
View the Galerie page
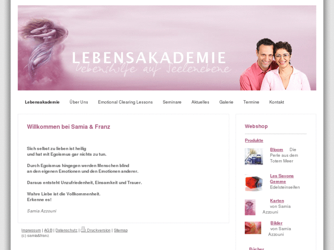point(226,102)
